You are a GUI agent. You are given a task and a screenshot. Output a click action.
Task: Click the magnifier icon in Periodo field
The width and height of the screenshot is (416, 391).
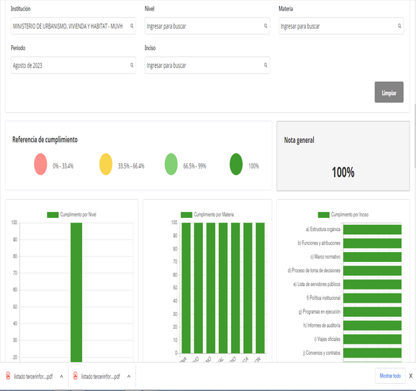tap(132, 65)
